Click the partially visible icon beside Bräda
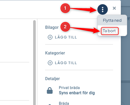 (x=50, y=104)
